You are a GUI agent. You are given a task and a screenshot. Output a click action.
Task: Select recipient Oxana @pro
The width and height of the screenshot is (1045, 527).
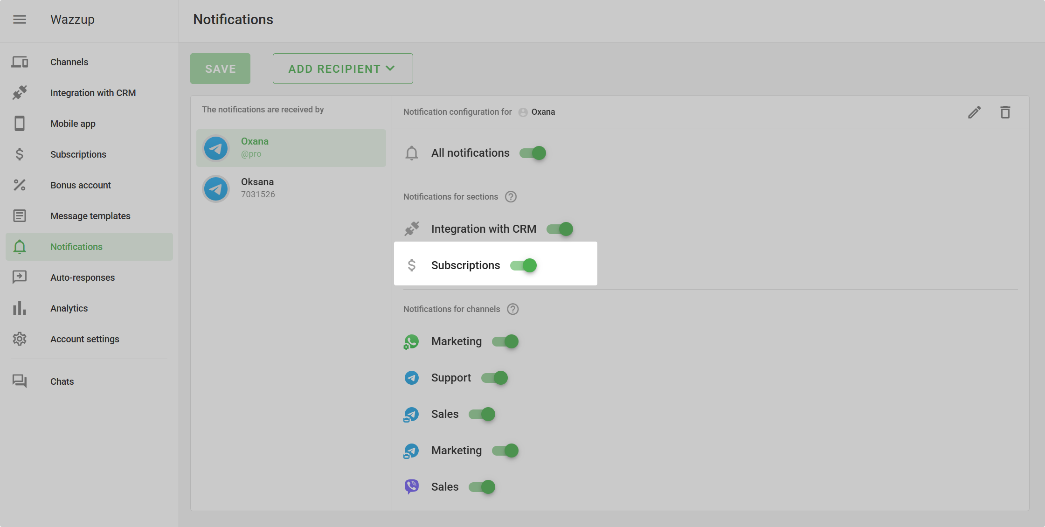[291, 148]
